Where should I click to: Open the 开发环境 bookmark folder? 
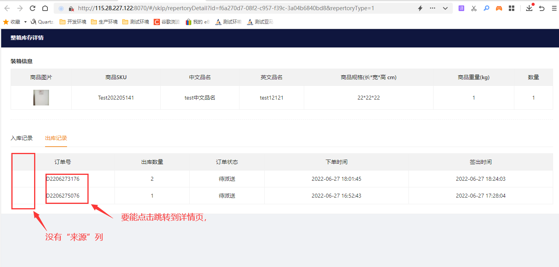pyautogui.click(x=73, y=22)
